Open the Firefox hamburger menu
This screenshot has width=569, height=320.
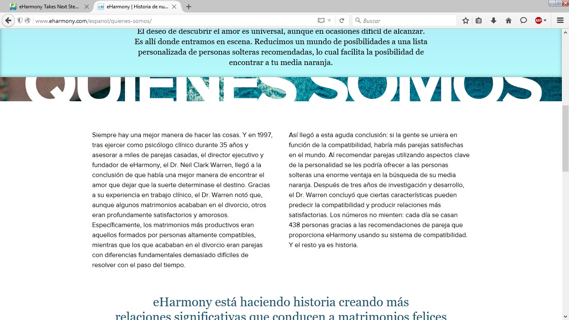click(560, 20)
